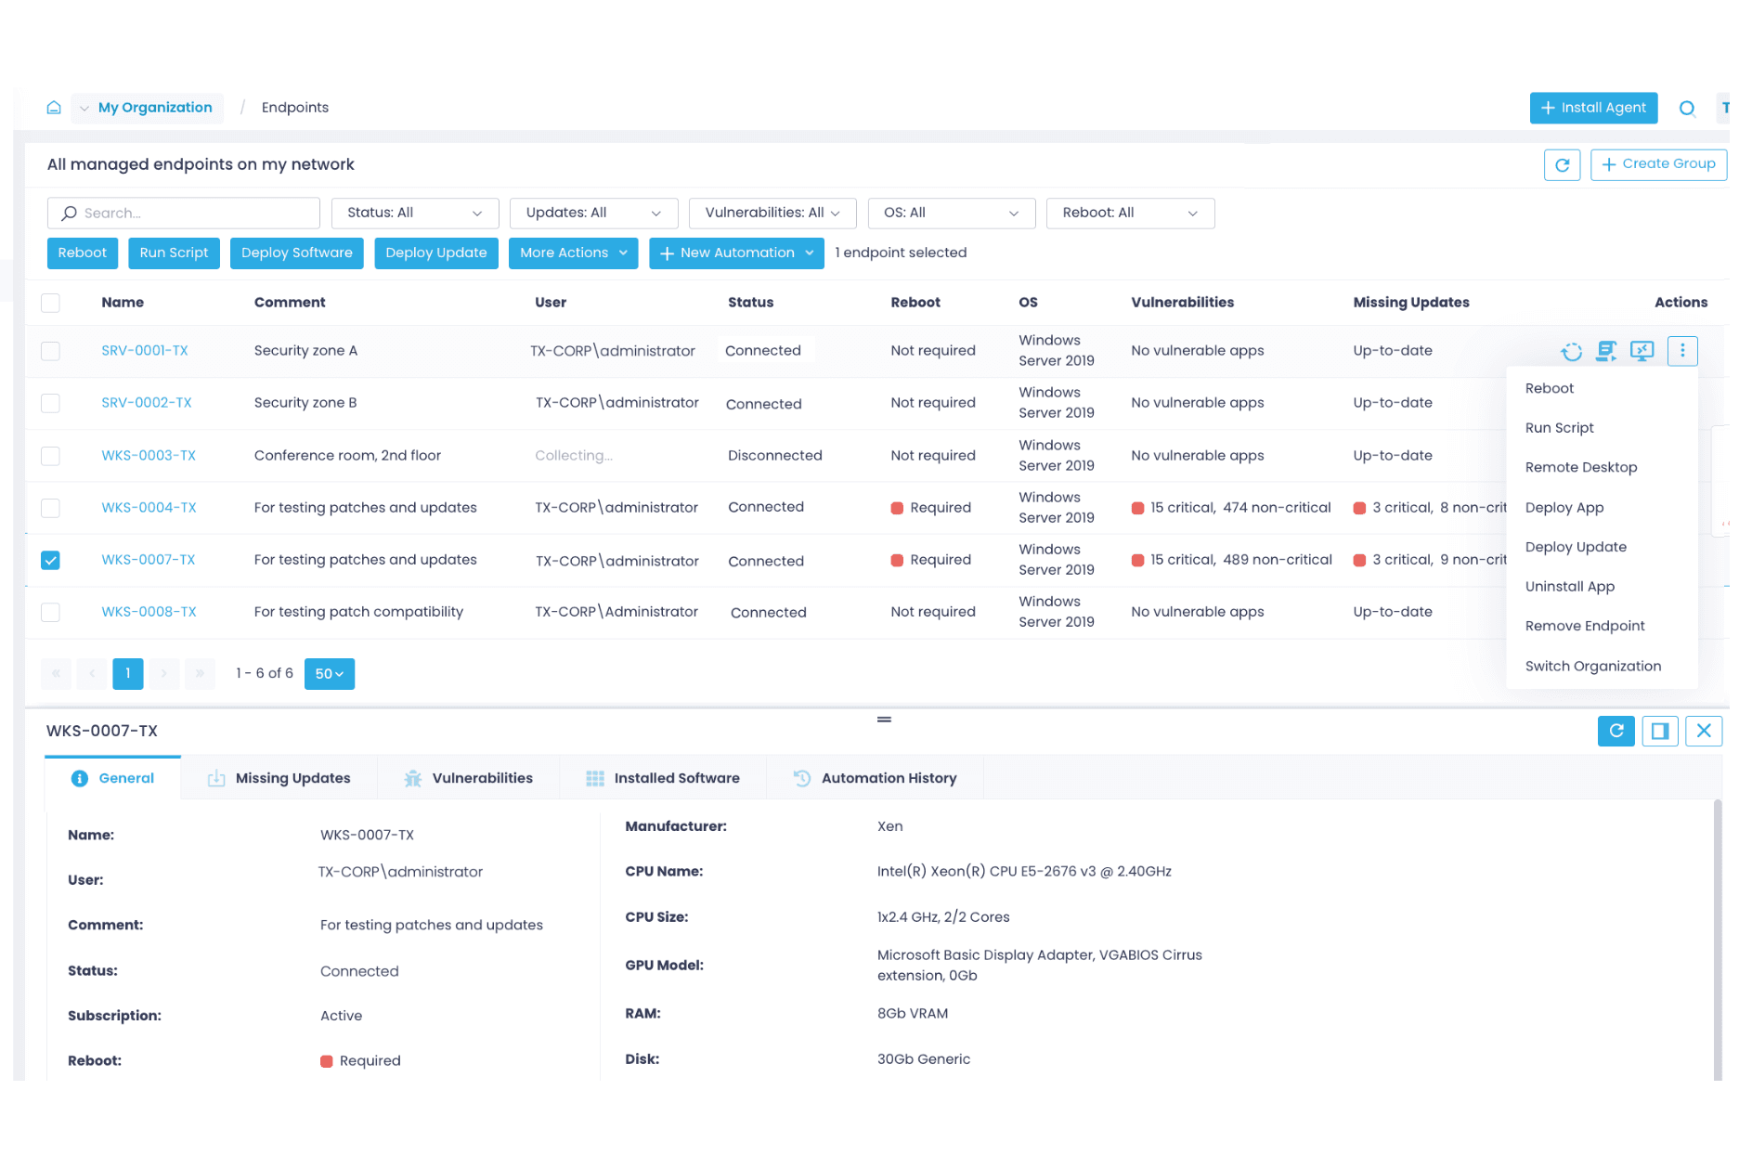Switch to the Vulnerabilities tab
Image resolution: width=1752 pixels, height=1168 pixels.
point(469,778)
